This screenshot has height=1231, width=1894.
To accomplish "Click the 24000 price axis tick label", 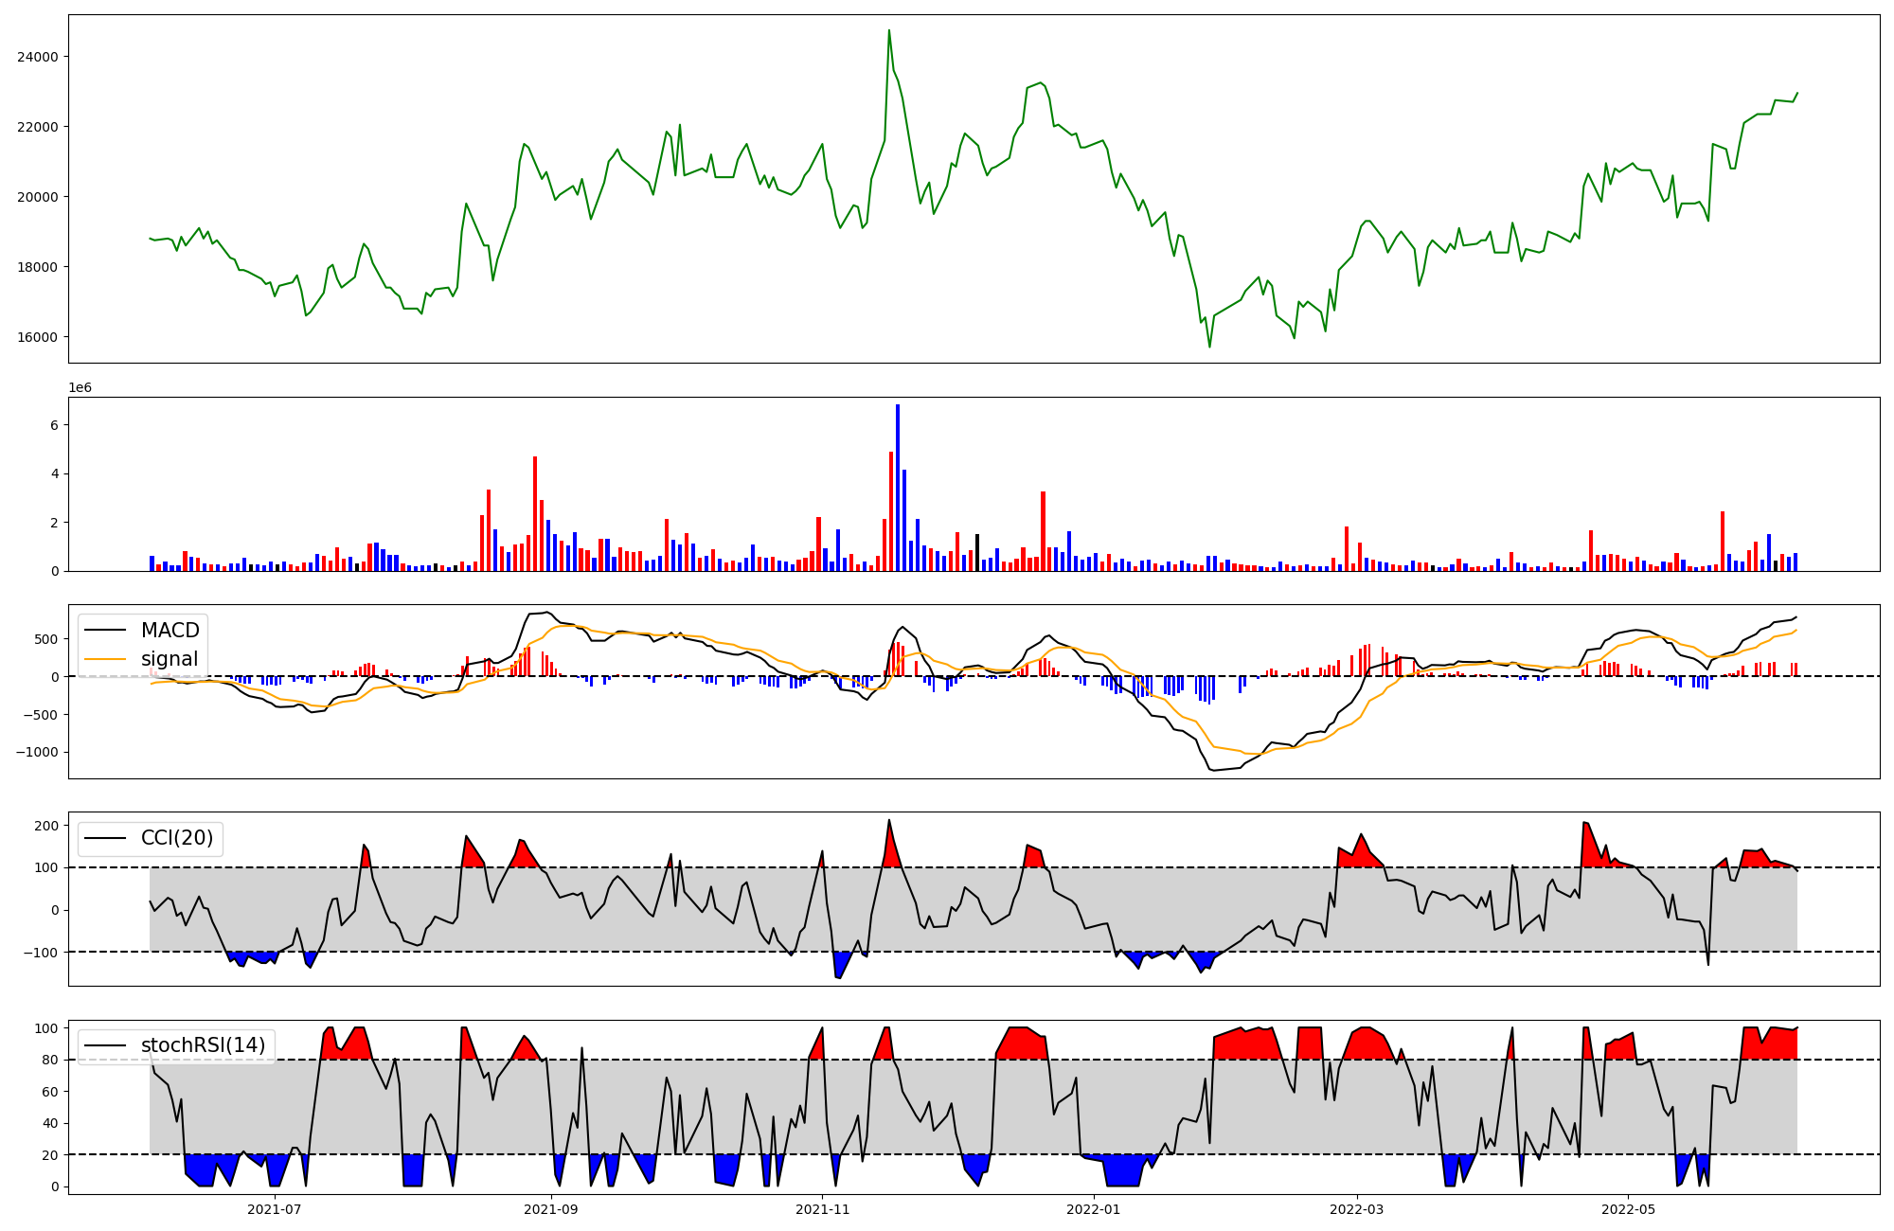I will point(38,57).
